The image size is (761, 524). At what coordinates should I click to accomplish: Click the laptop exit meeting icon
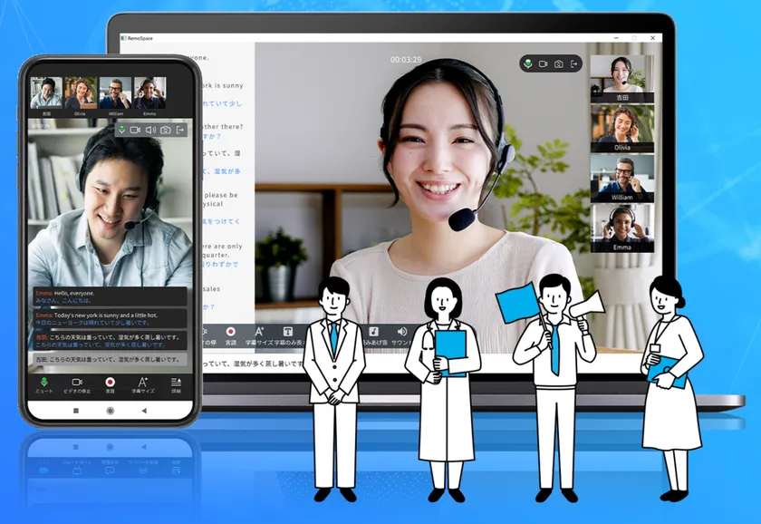click(x=574, y=63)
